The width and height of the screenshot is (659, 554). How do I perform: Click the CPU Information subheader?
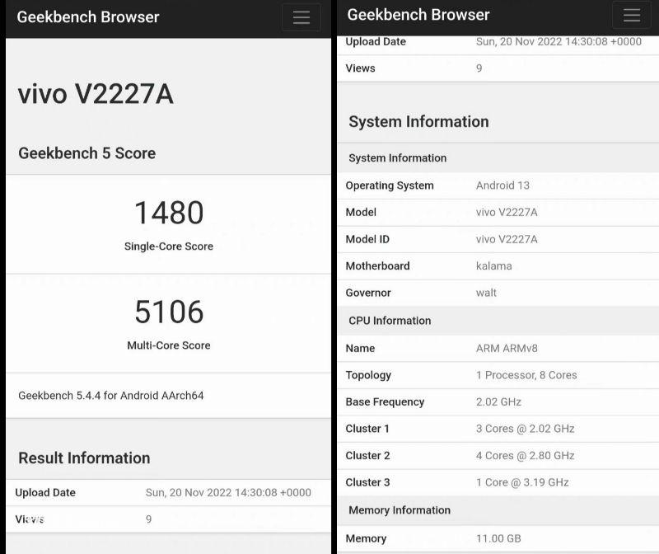tap(390, 321)
